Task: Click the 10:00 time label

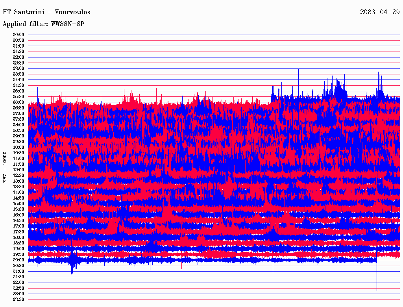Action: (x=18, y=147)
